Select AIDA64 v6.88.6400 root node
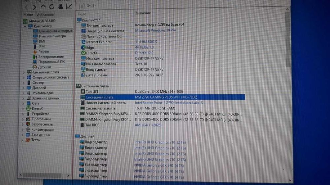Viewport: 330px width, 185px height. click(39, 21)
